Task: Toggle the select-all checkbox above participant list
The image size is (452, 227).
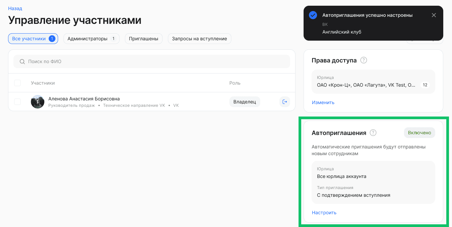Action: click(x=17, y=83)
